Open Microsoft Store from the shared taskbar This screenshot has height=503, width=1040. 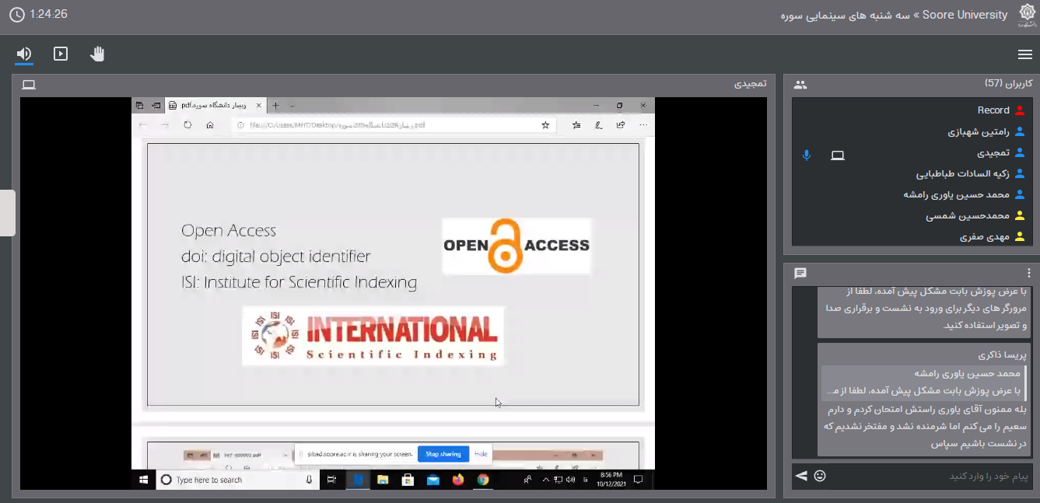click(x=408, y=480)
